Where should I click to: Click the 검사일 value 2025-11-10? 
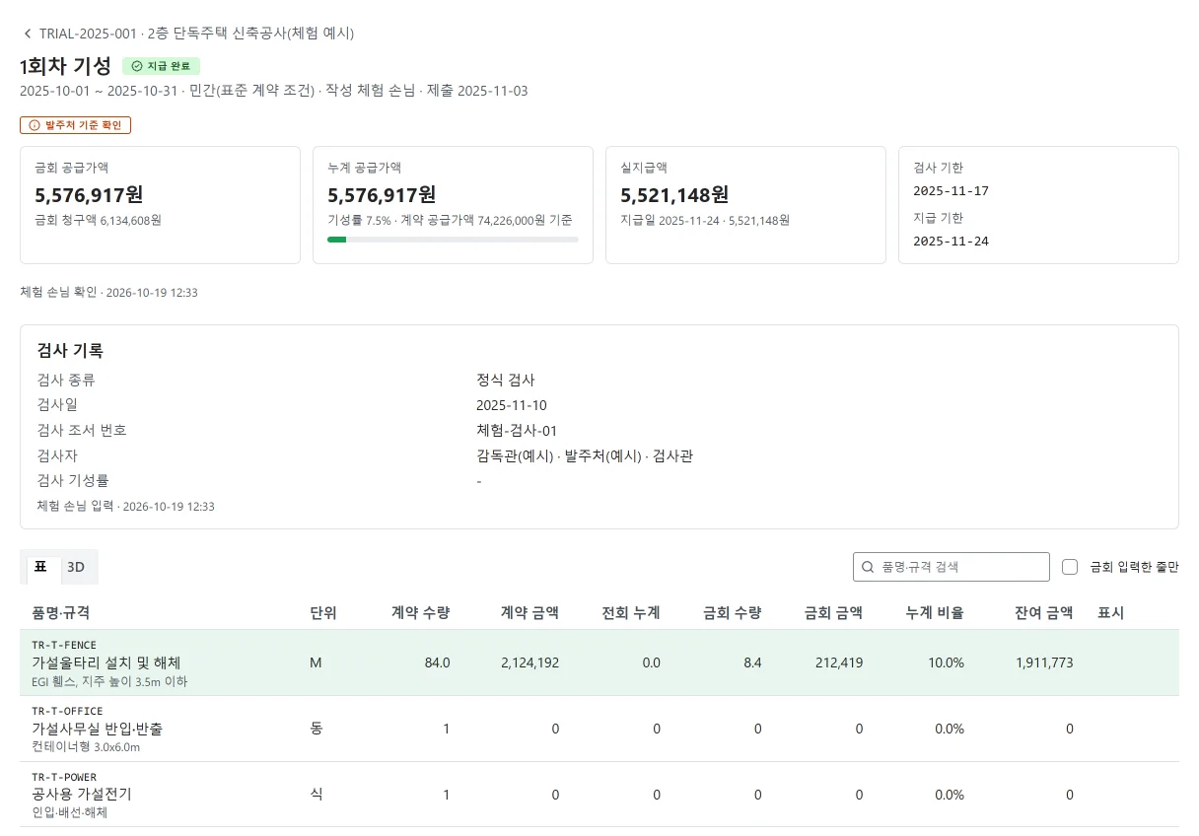point(512,405)
